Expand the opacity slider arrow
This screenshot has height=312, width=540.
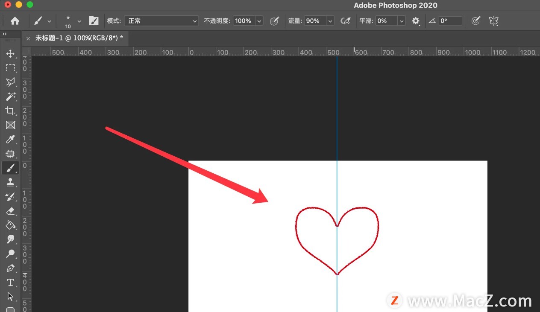[x=259, y=21]
